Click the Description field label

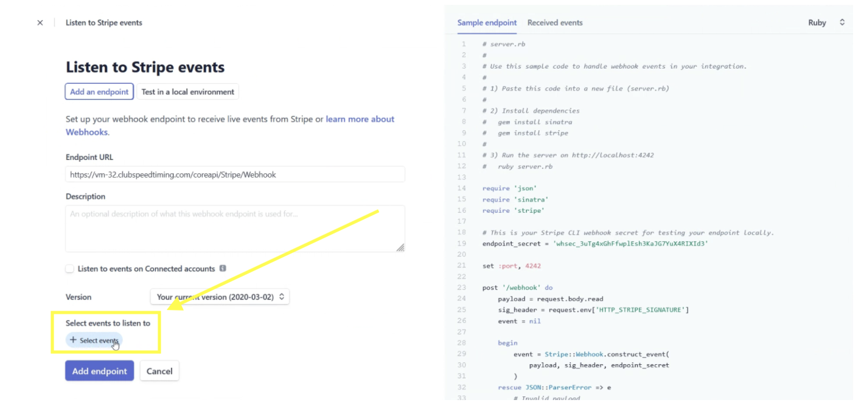coord(85,196)
